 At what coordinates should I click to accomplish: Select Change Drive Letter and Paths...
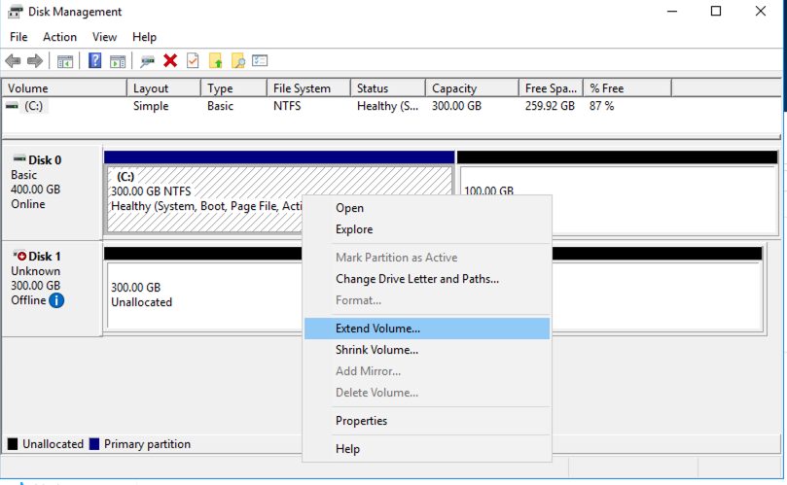tap(427, 279)
